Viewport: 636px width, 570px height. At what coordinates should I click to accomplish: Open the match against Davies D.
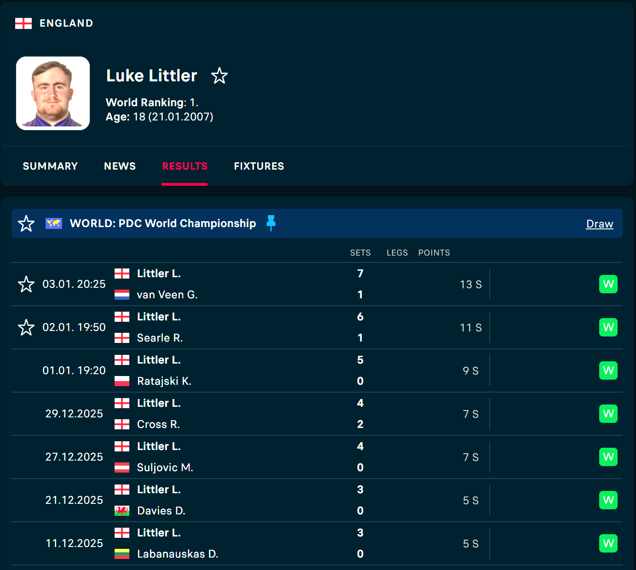[x=317, y=500]
